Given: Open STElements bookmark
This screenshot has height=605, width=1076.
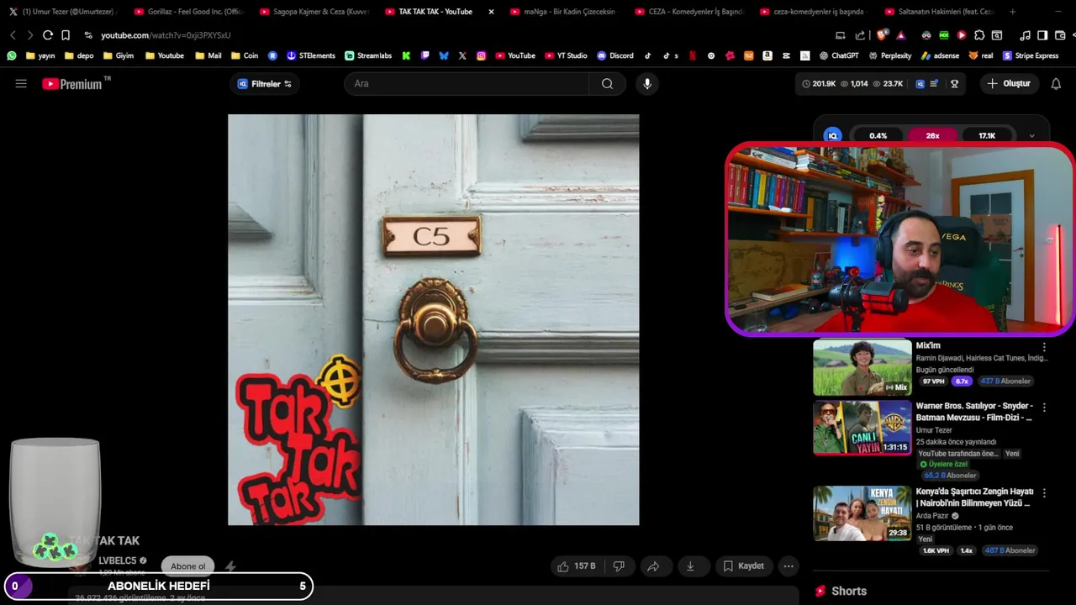Looking at the screenshot, I should (x=311, y=55).
